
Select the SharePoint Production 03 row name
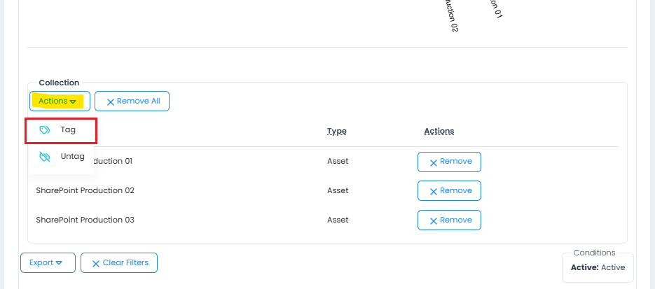coord(85,220)
